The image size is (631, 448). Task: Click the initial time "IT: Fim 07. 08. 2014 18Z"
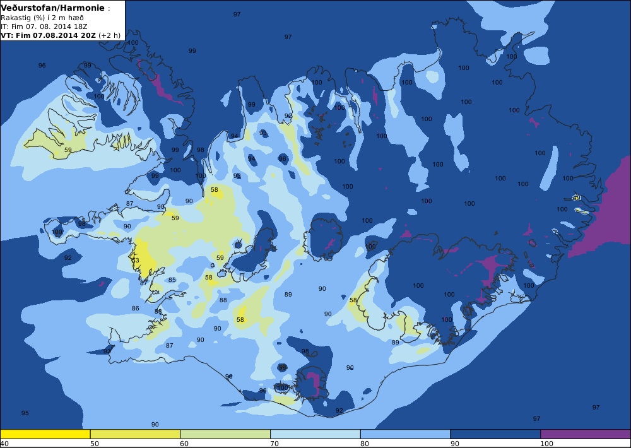pyautogui.click(x=44, y=26)
